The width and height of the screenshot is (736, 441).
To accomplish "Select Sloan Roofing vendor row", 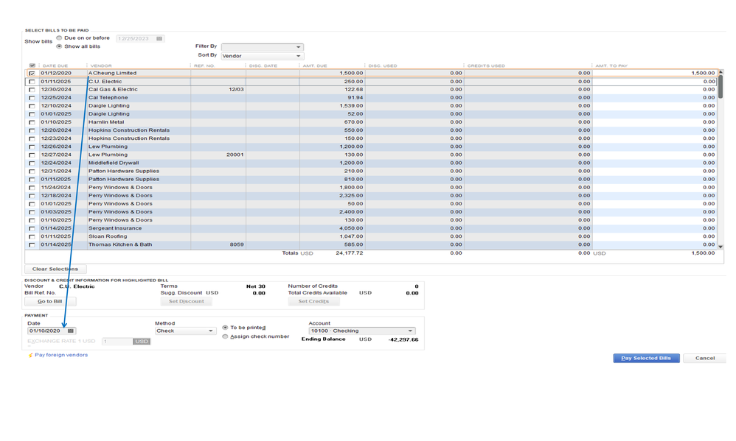I will (371, 236).
